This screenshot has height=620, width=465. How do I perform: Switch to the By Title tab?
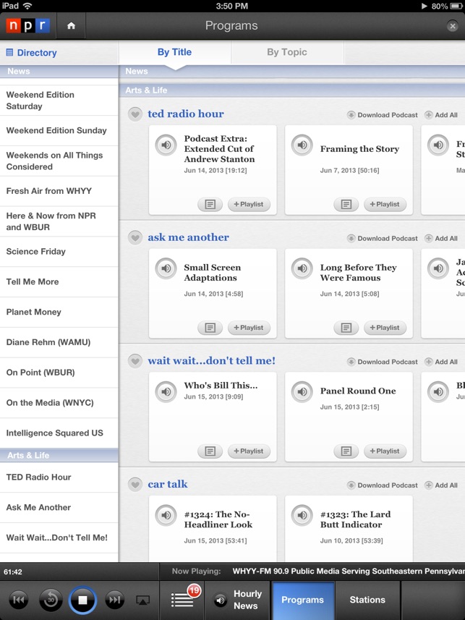[x=174, y=52]
